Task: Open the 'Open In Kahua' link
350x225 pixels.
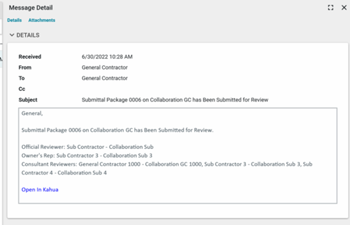Action: [40, 190]
